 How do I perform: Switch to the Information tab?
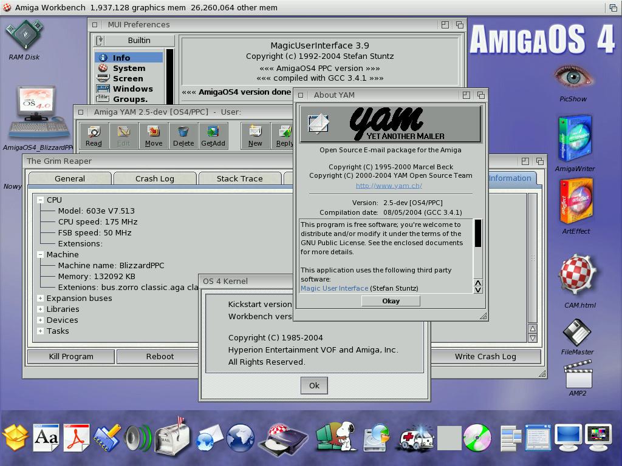coord(511,178)
